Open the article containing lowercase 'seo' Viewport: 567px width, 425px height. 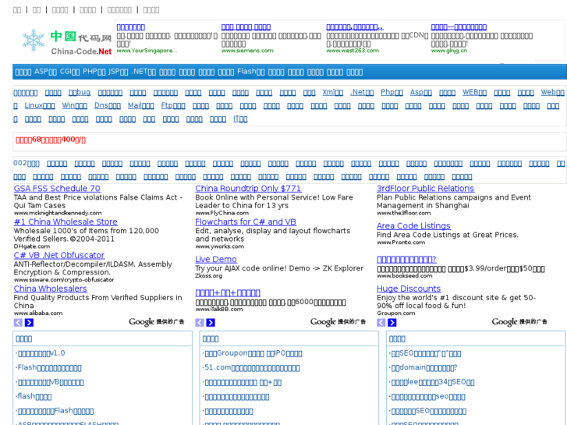(428, 397)
